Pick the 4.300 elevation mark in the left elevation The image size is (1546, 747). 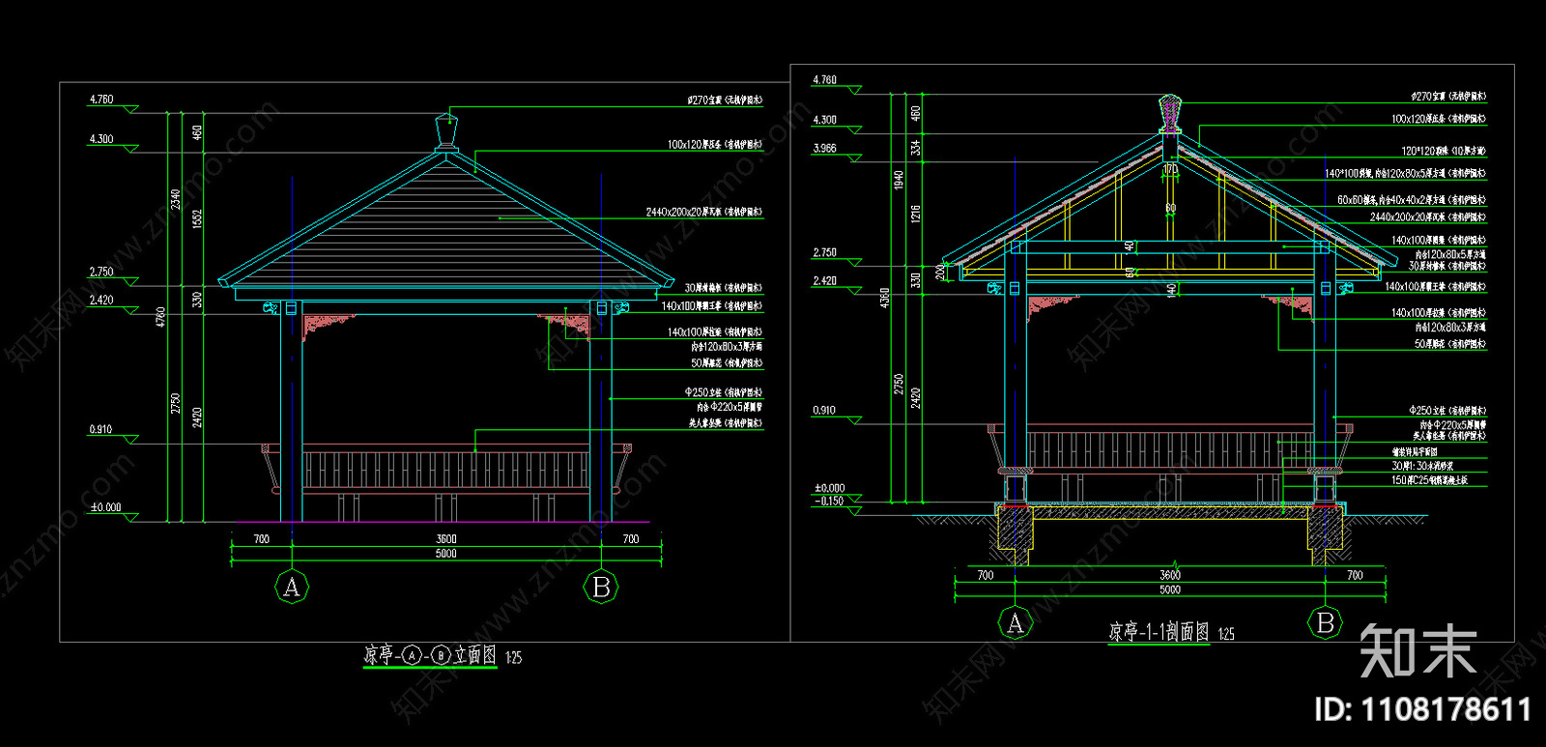click(101, 139)
